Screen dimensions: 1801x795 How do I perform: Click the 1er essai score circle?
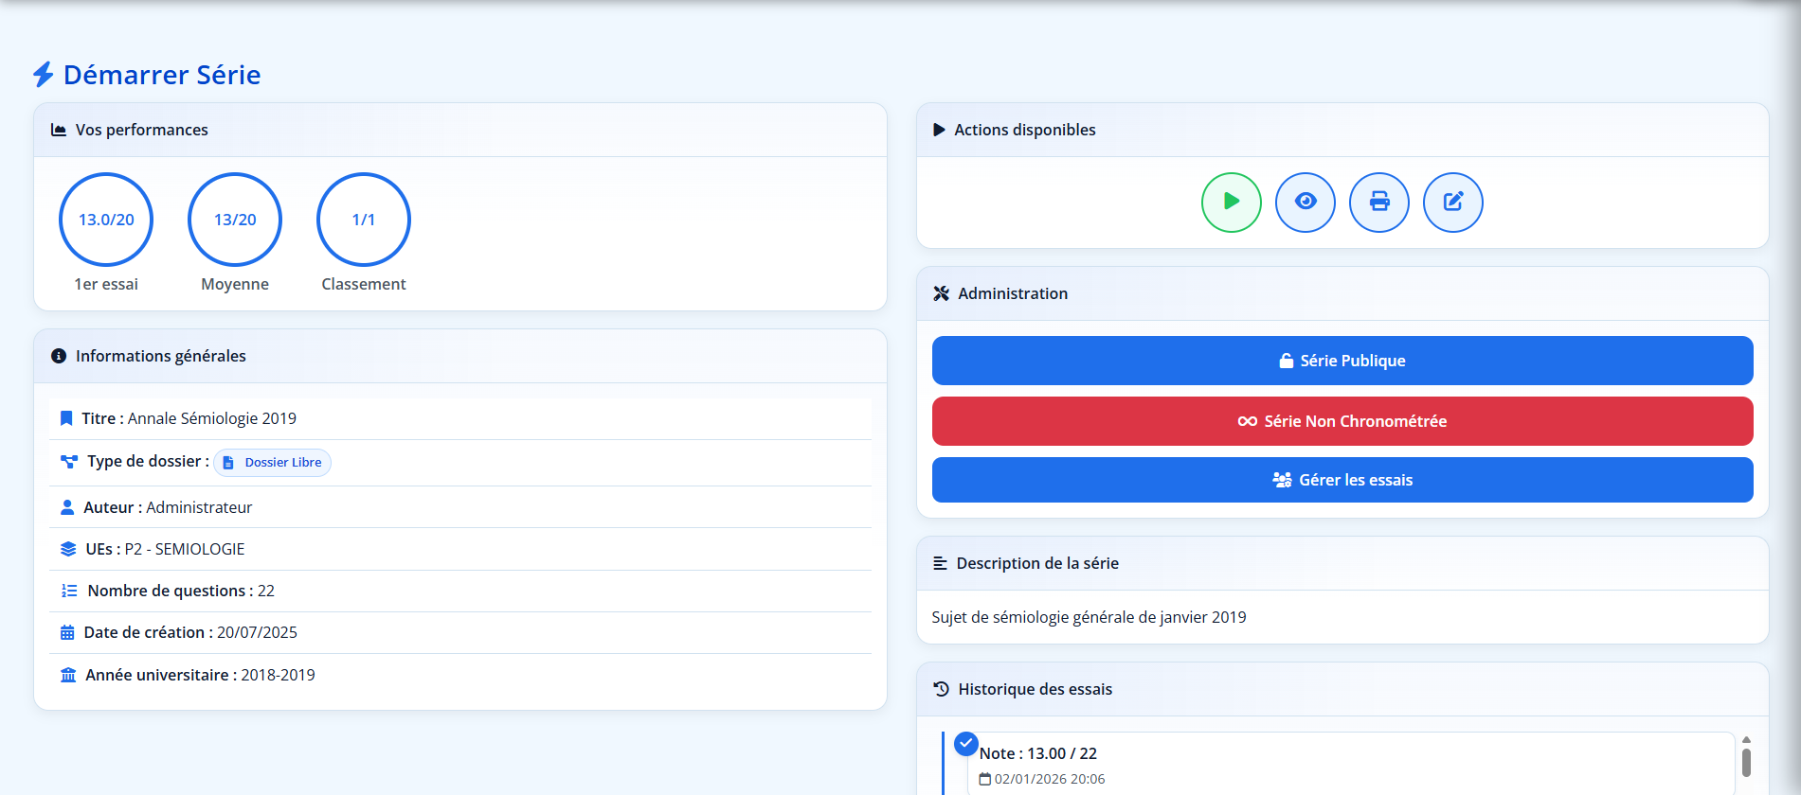106,220
